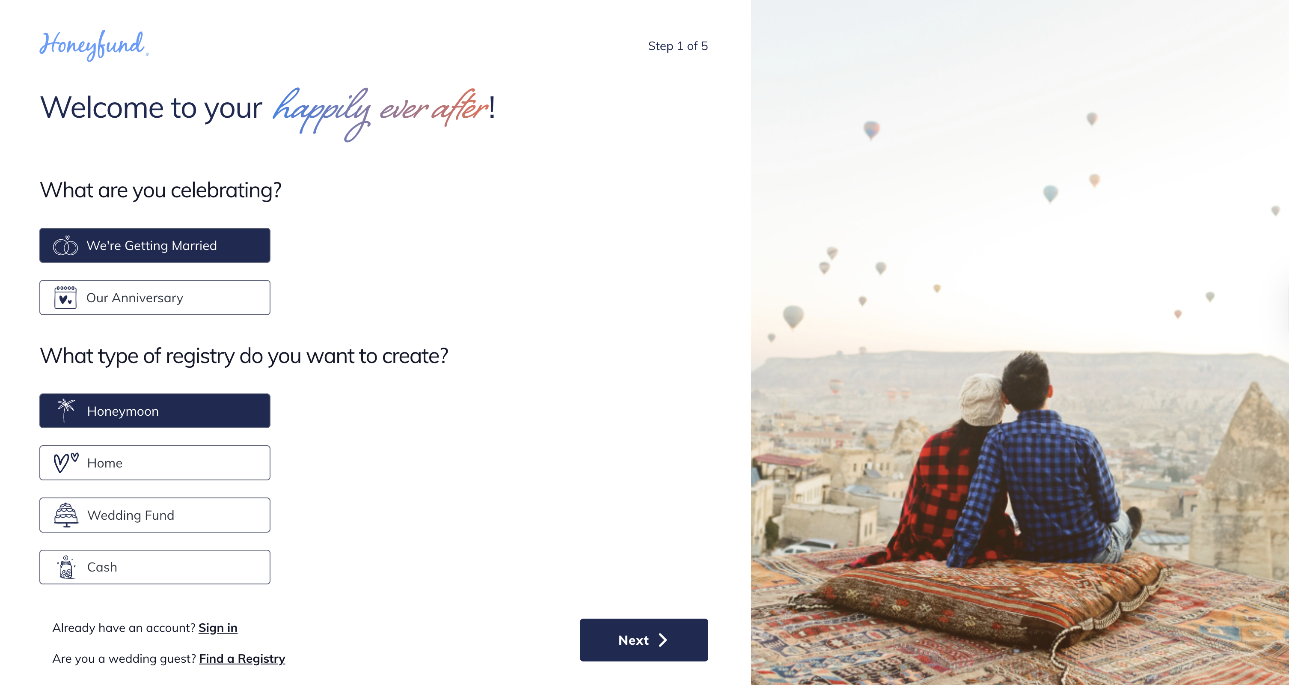Viewport: 1289px width, 685px height.
Task: Click the double hearts Home icon
Action: tap(66, 463)
